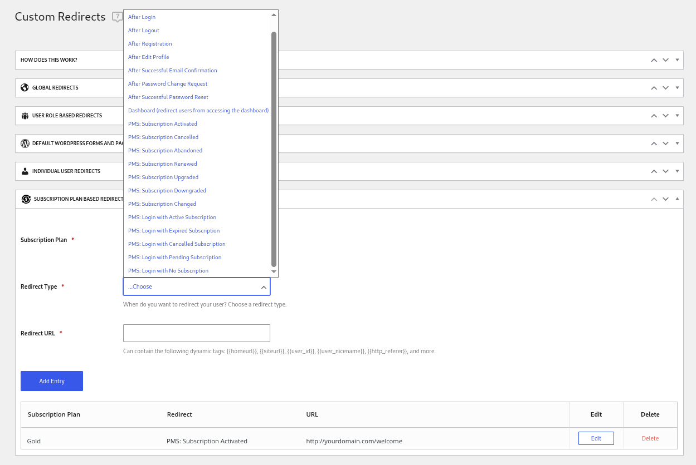
Task: Click the help icon beside Custom Redirects heading
Action: (117, 17)
